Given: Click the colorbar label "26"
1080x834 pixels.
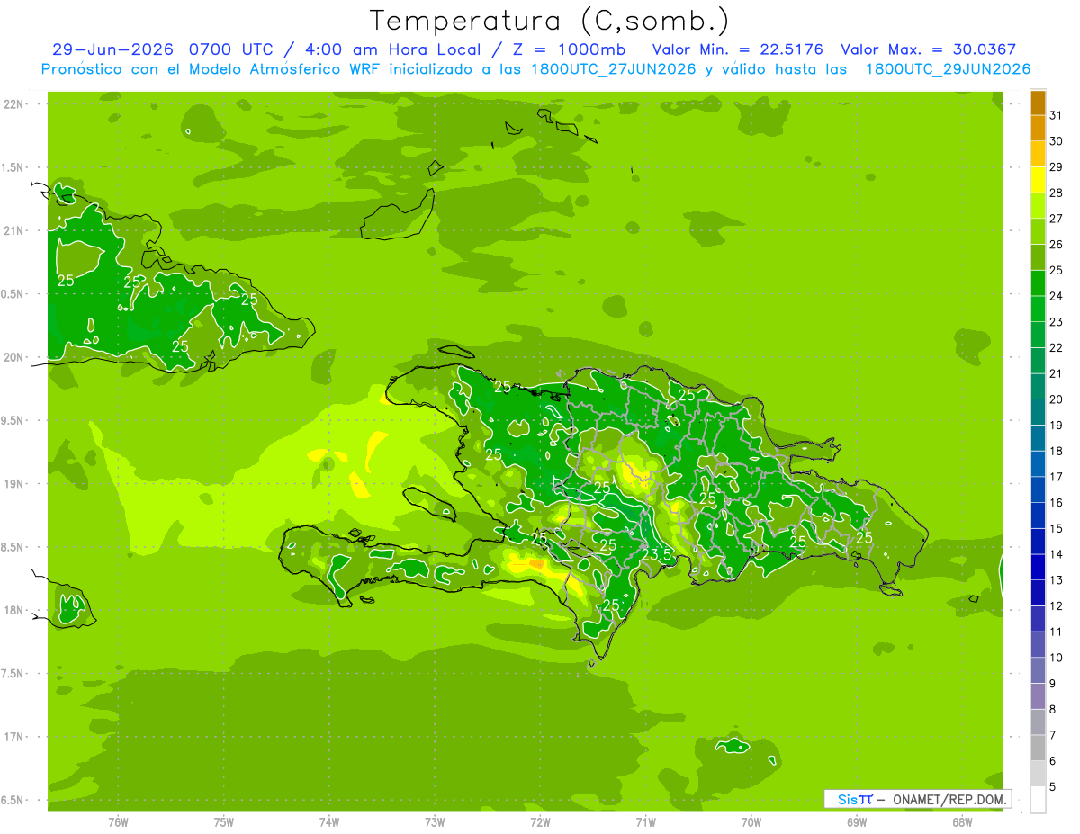Looking at the screenshot, I should pos(1057,245).
